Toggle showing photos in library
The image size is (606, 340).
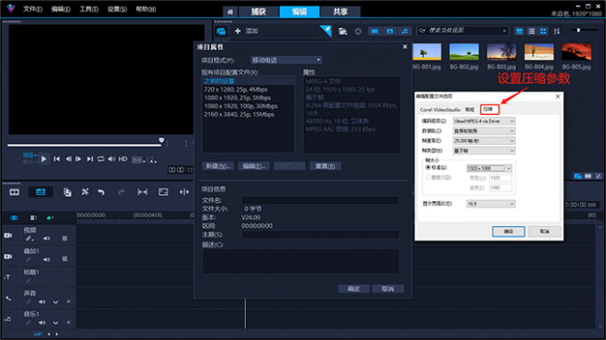tap(389, 31)
